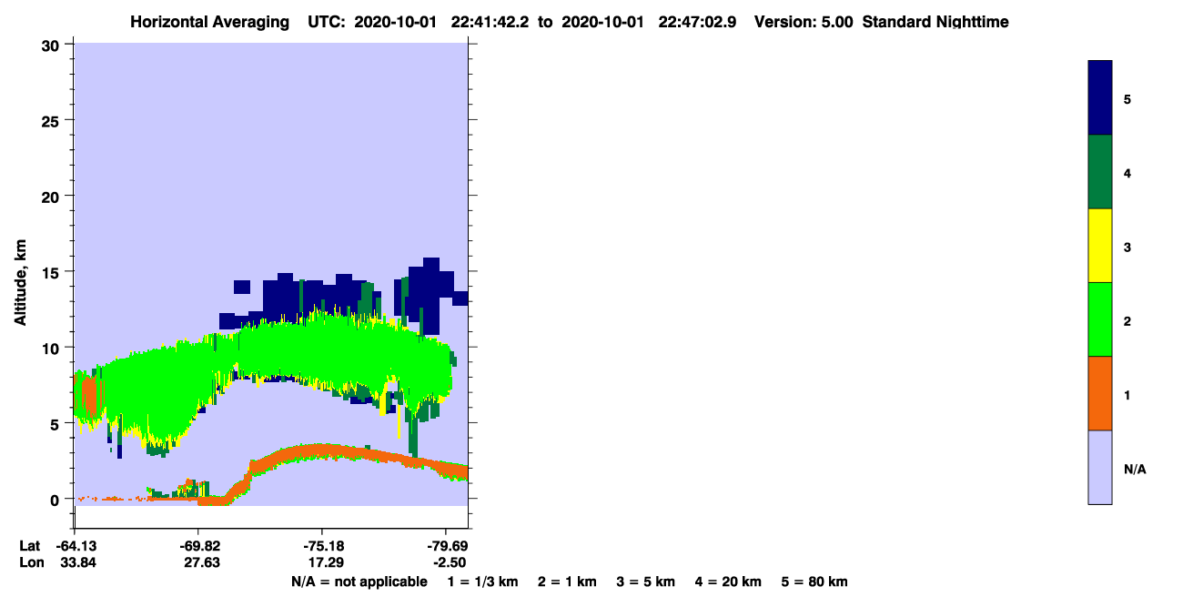Click the orange level 1 colorbar segment

click(1100, 393)
